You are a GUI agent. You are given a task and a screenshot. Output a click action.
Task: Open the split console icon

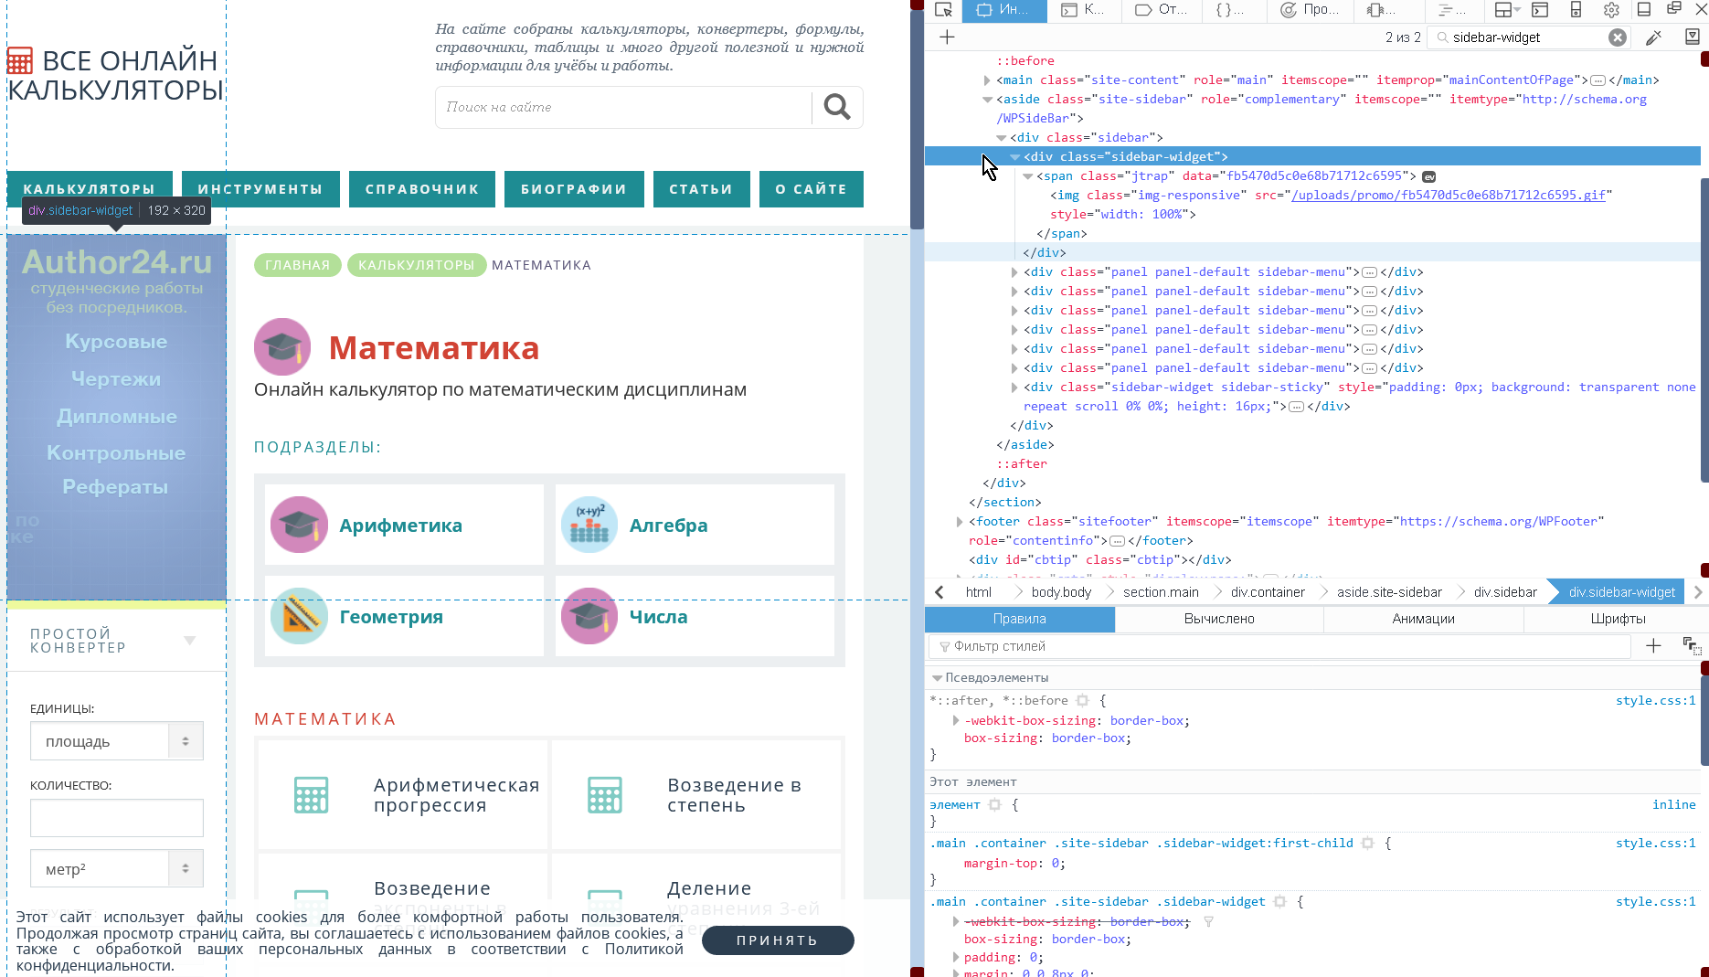click(x=1541, y=10)
